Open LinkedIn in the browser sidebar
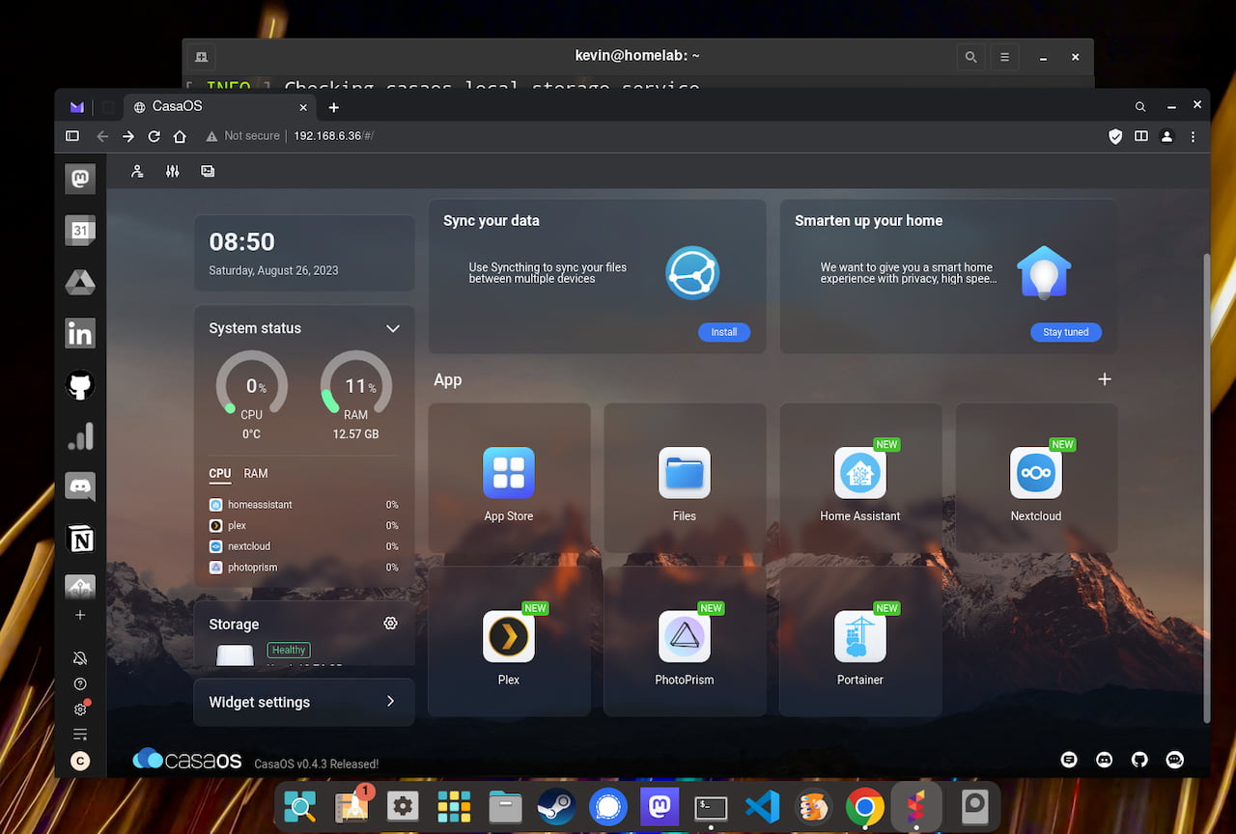This screenshot has height=834, width=1236. (x=80, y=334)
